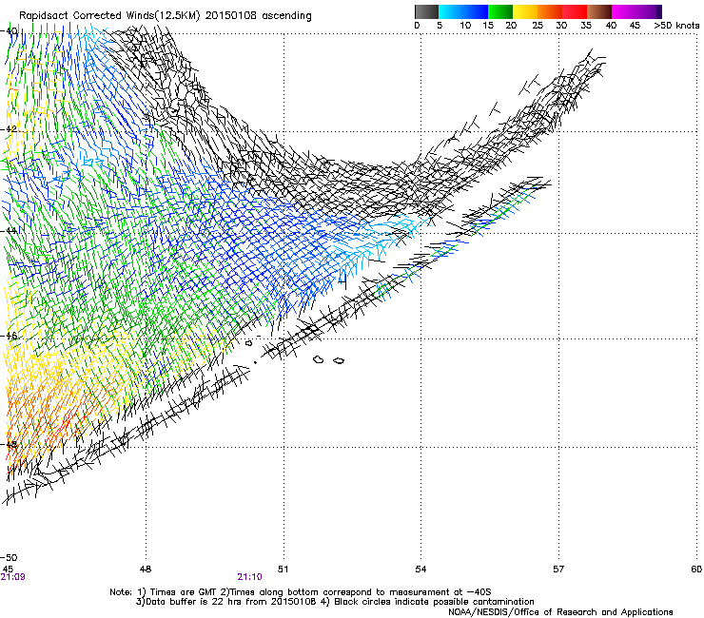Click the longitude label '48'
The image size is (704, 618).
(x=146, y=570)
